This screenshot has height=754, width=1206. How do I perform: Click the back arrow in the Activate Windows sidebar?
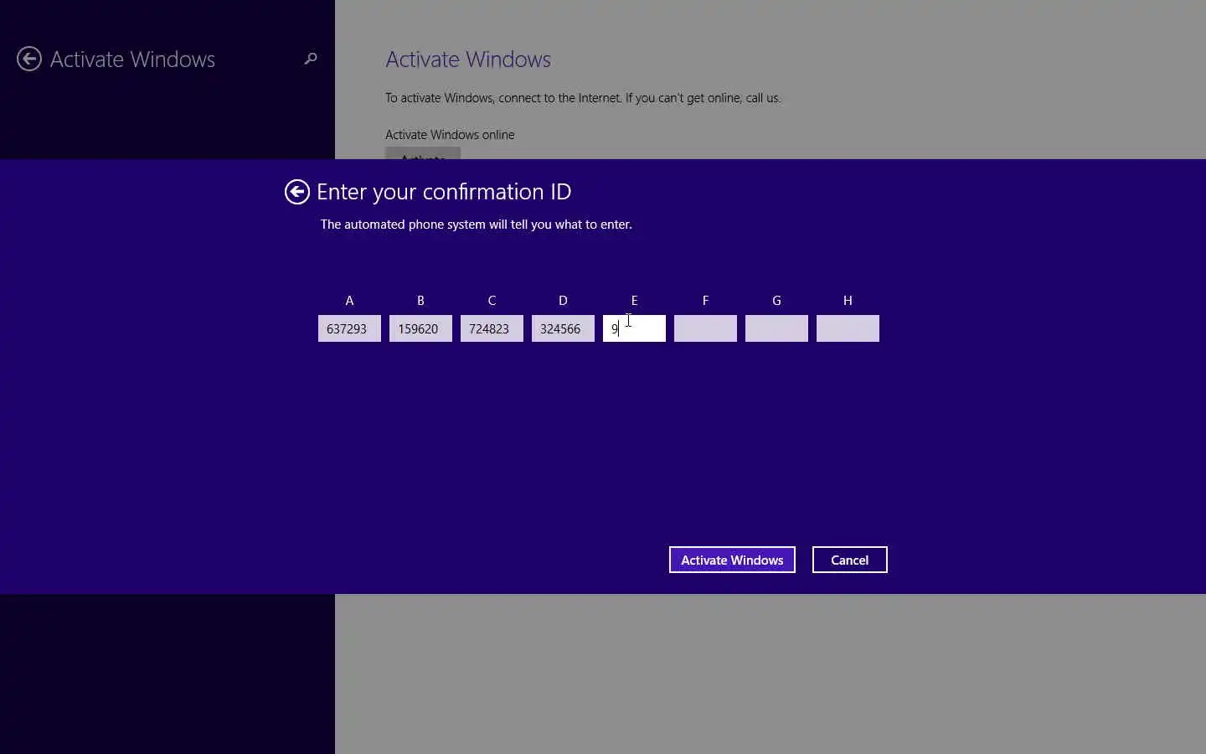[x=29, y=59]
